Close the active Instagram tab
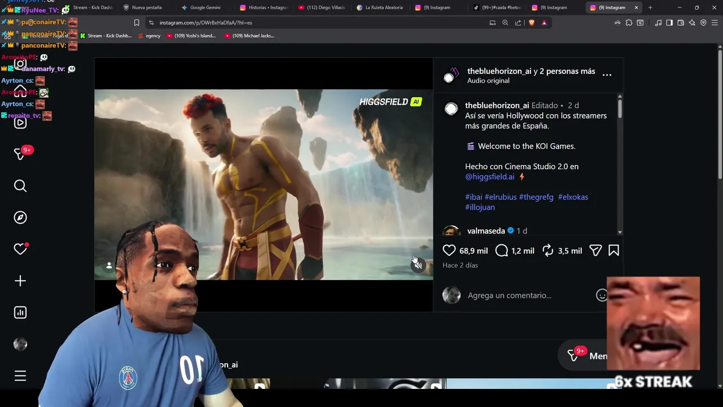Viewport: 723px width, 407px height. [636, 7]
